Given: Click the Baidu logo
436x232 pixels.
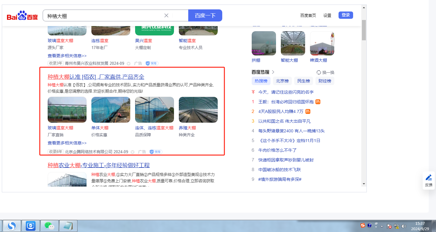Looking at the screenshot, I should coord(22,16).
